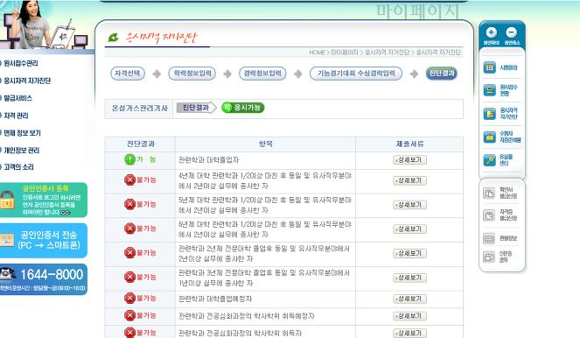Click the 공인인증서 전송 blue banner
Viewport: 580px width, 338px height.
[x=44, y=240]
